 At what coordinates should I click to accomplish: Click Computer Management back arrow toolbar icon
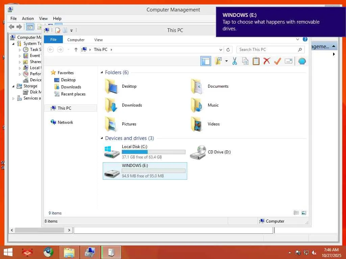pos(11,27)
